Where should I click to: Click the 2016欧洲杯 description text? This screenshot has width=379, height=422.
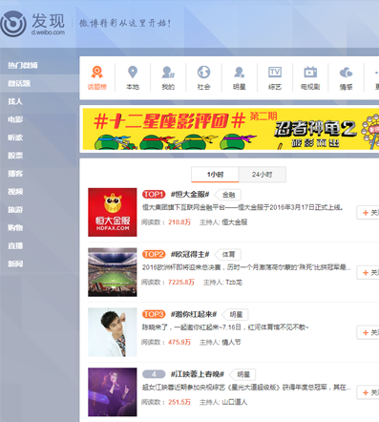246,267
